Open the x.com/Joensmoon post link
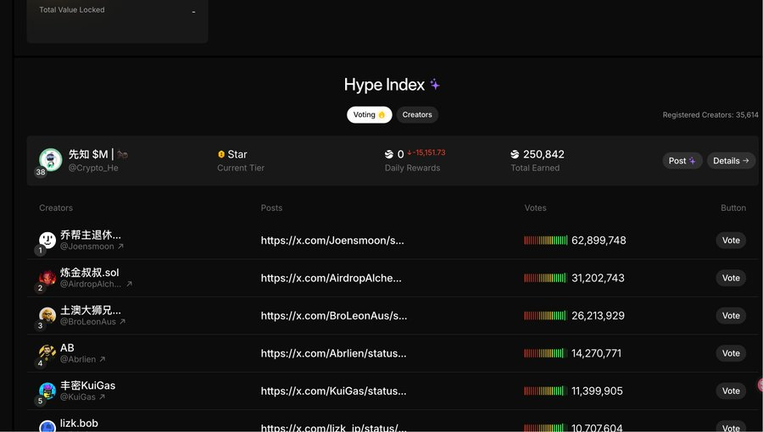 (332, 240)
